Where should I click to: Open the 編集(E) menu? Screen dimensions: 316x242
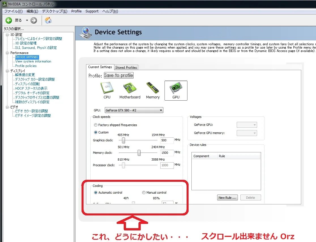point(32,11)
